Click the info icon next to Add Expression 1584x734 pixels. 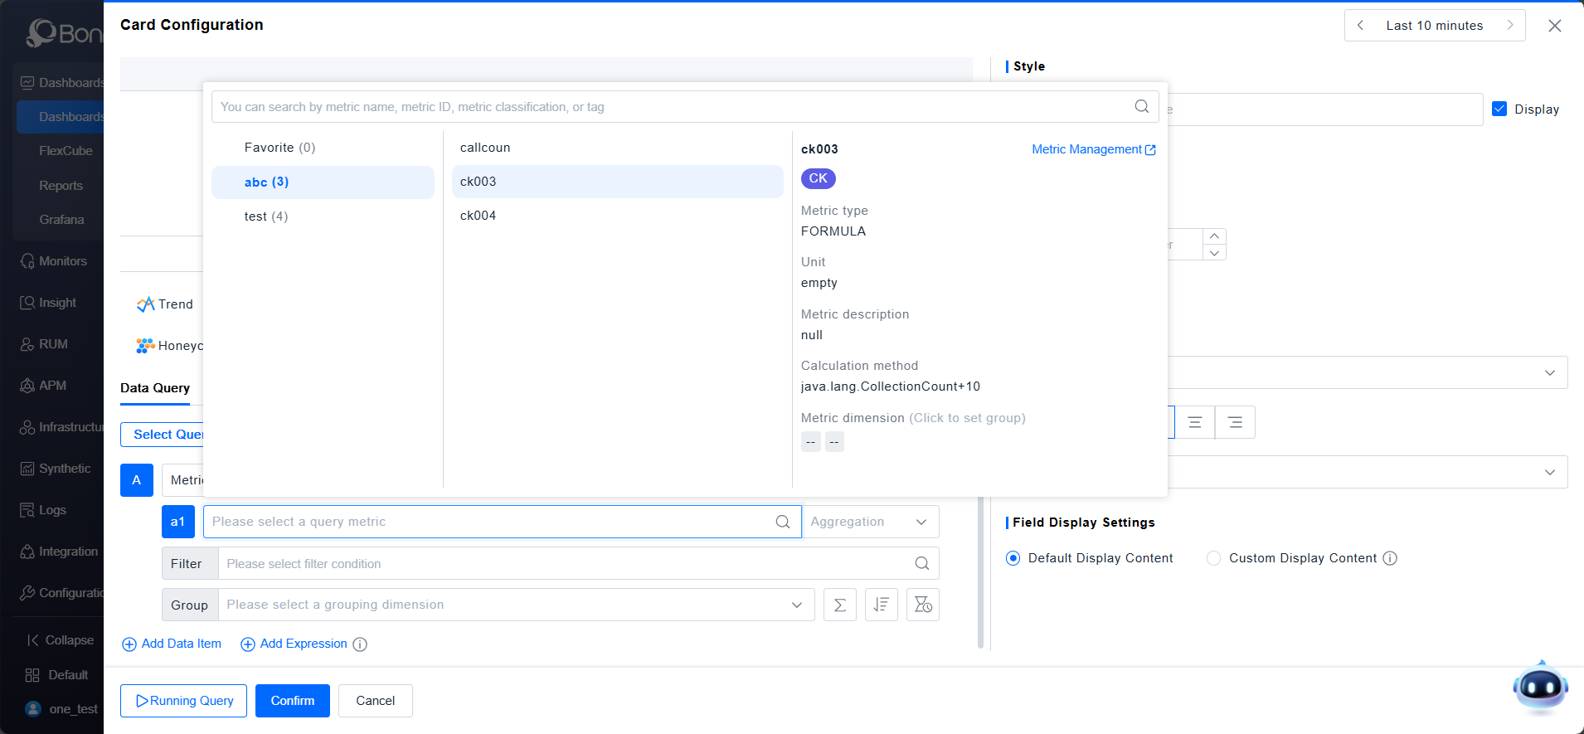pyautogui.click(x=360, y=644)
